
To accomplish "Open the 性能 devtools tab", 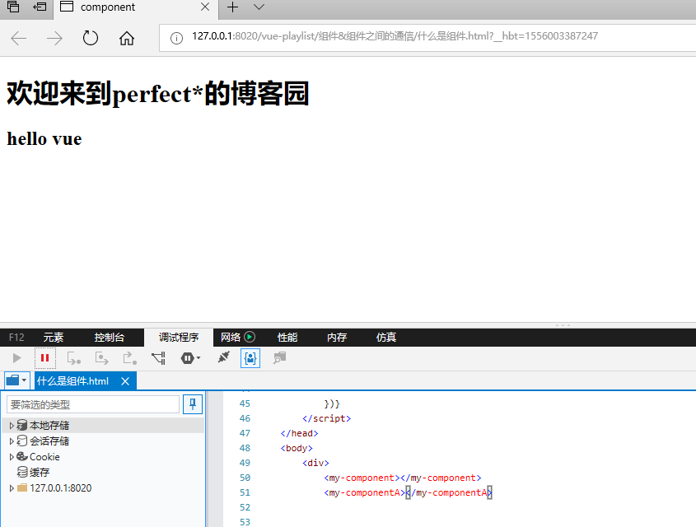I will click(287, 338).
